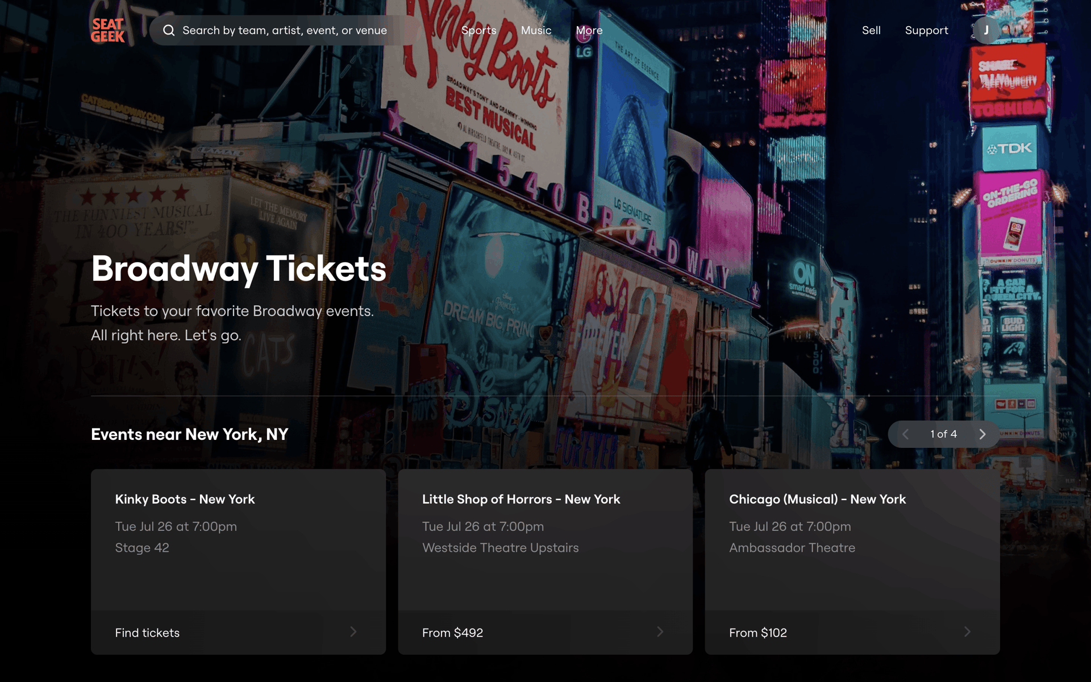Click the Chicago date Tue Jul 26 at 7:00pm
Image resolution: width=1091 pixels, height=682 pixels.
(790, 527)
